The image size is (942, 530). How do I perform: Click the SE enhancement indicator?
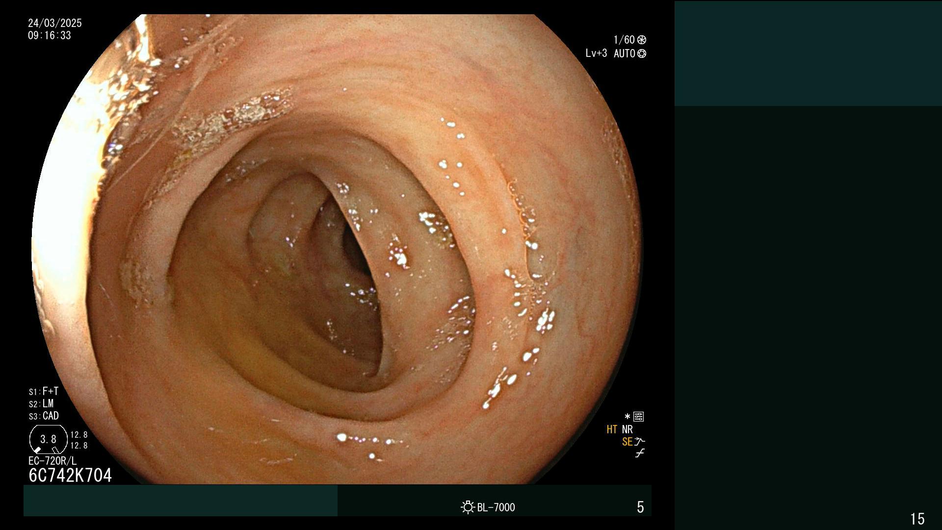pyautogui.click(x=627, y=442)
